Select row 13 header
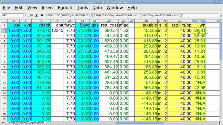Image resolution: width=223 pixels, height=125 pixels. pyautogui.click(x=4, y=87)
